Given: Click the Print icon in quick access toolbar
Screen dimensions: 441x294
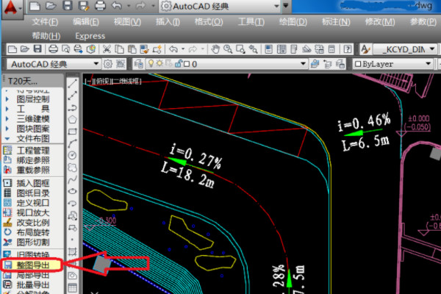Looking at the screenshot, I should 100,7.
